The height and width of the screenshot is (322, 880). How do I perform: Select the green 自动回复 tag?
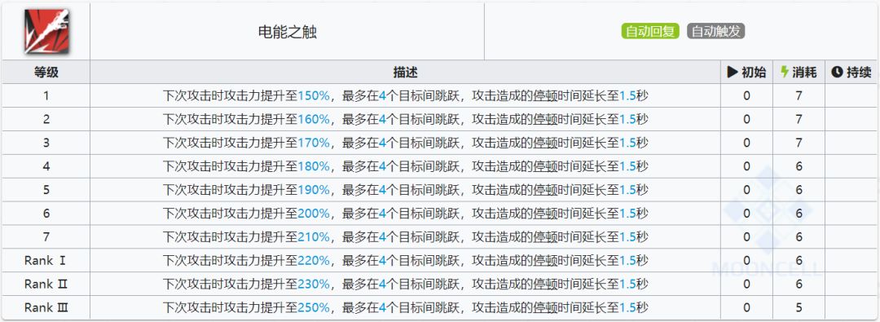point(650,32)
